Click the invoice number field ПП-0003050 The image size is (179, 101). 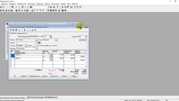(34, 36)
